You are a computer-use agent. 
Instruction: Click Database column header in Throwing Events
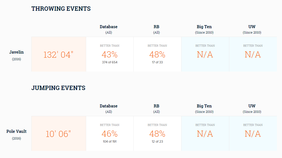pyautogui.click(x=109, y=29)
